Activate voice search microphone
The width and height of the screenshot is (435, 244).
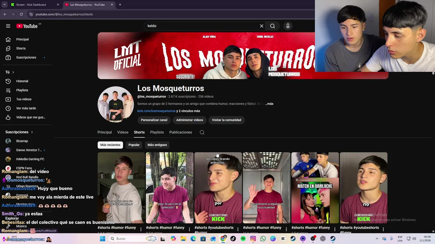(x=288, y=26)
